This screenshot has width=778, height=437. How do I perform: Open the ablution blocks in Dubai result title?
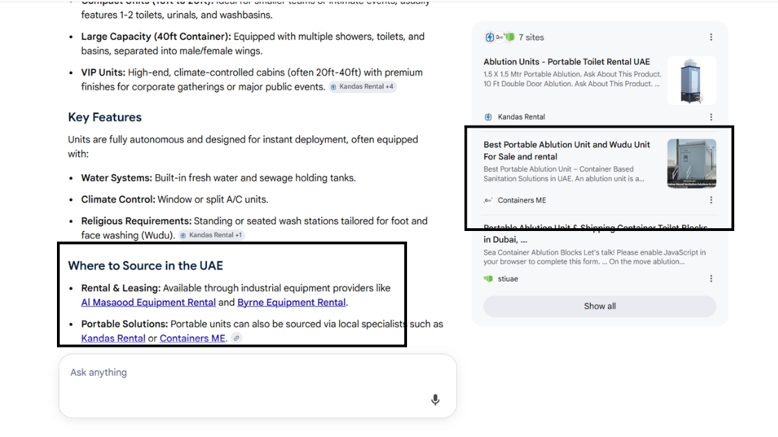(595, 233)
